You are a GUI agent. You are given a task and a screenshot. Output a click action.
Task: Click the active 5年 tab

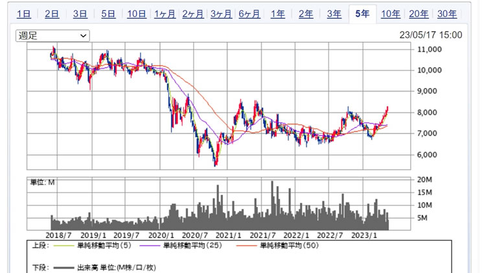coord(362,14)
